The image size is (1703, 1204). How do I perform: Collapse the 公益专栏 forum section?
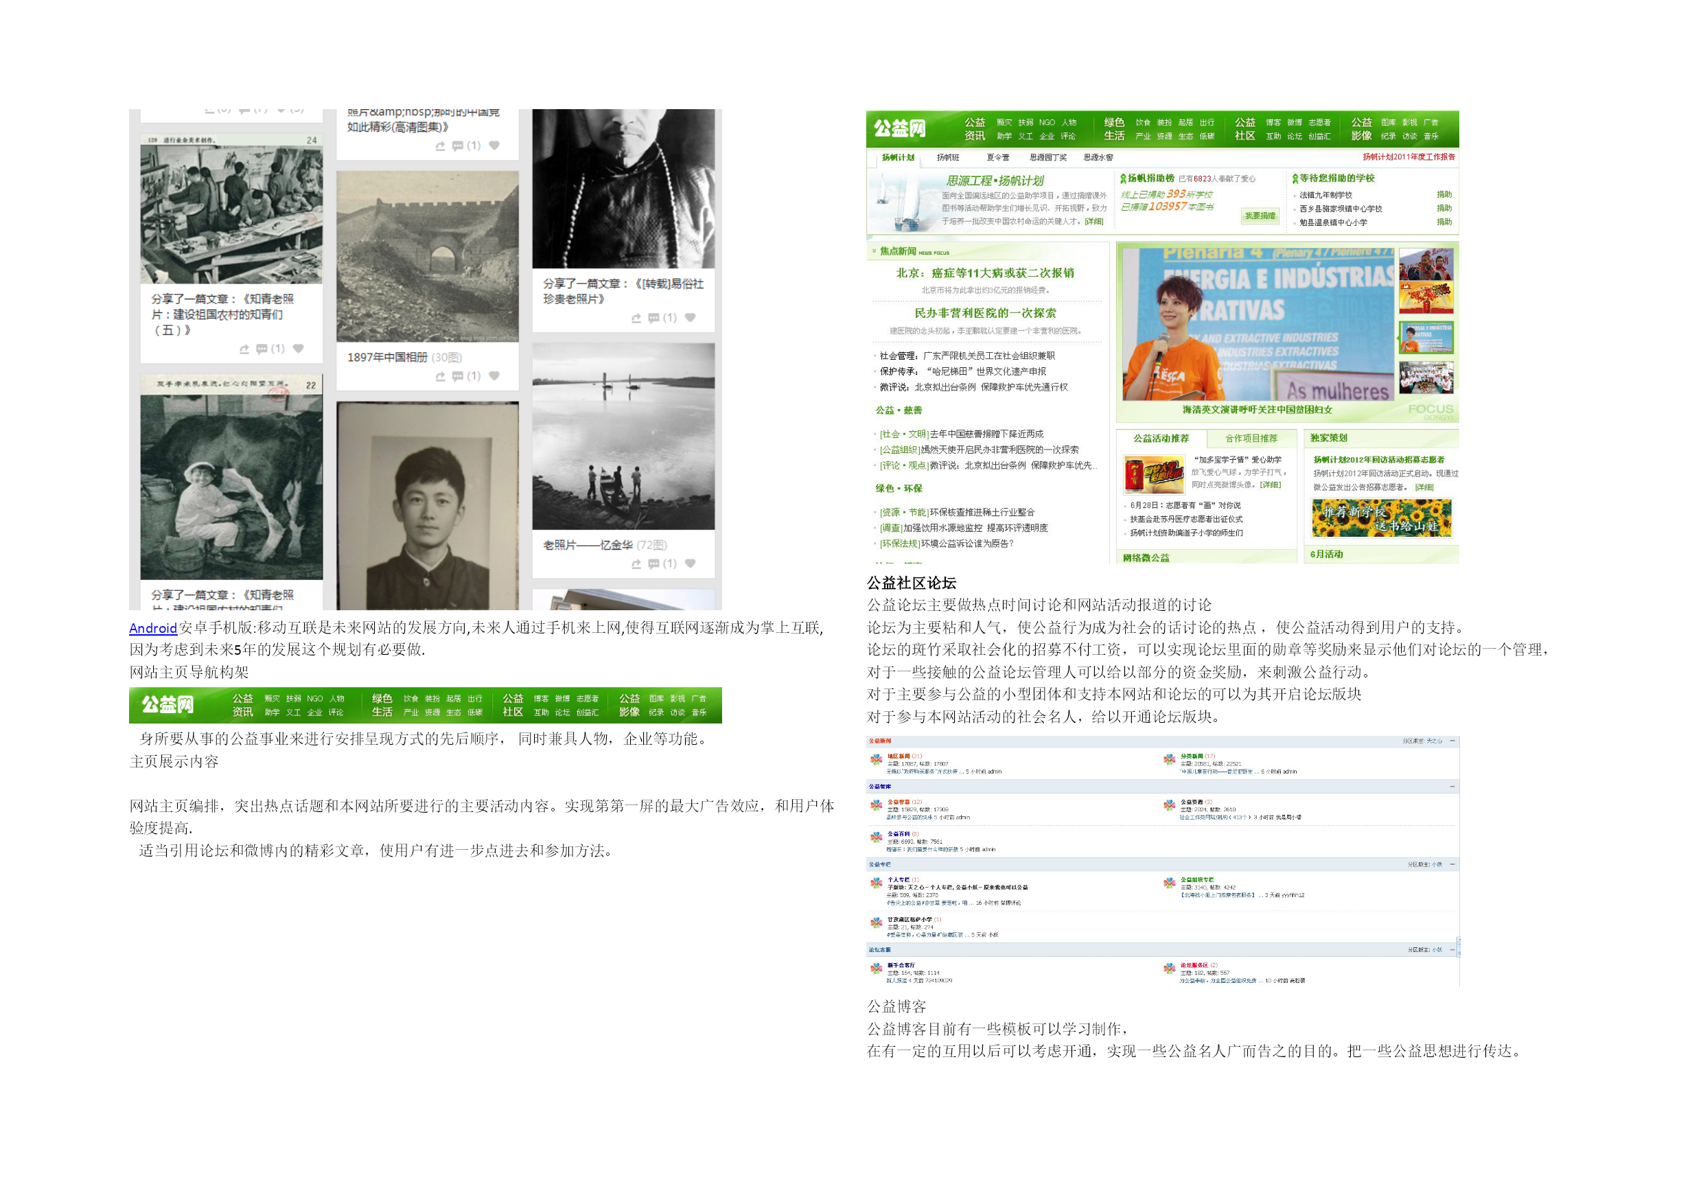tap(1452, 864)
